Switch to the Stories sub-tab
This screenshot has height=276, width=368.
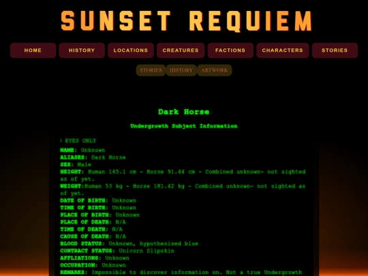(151, 70)
